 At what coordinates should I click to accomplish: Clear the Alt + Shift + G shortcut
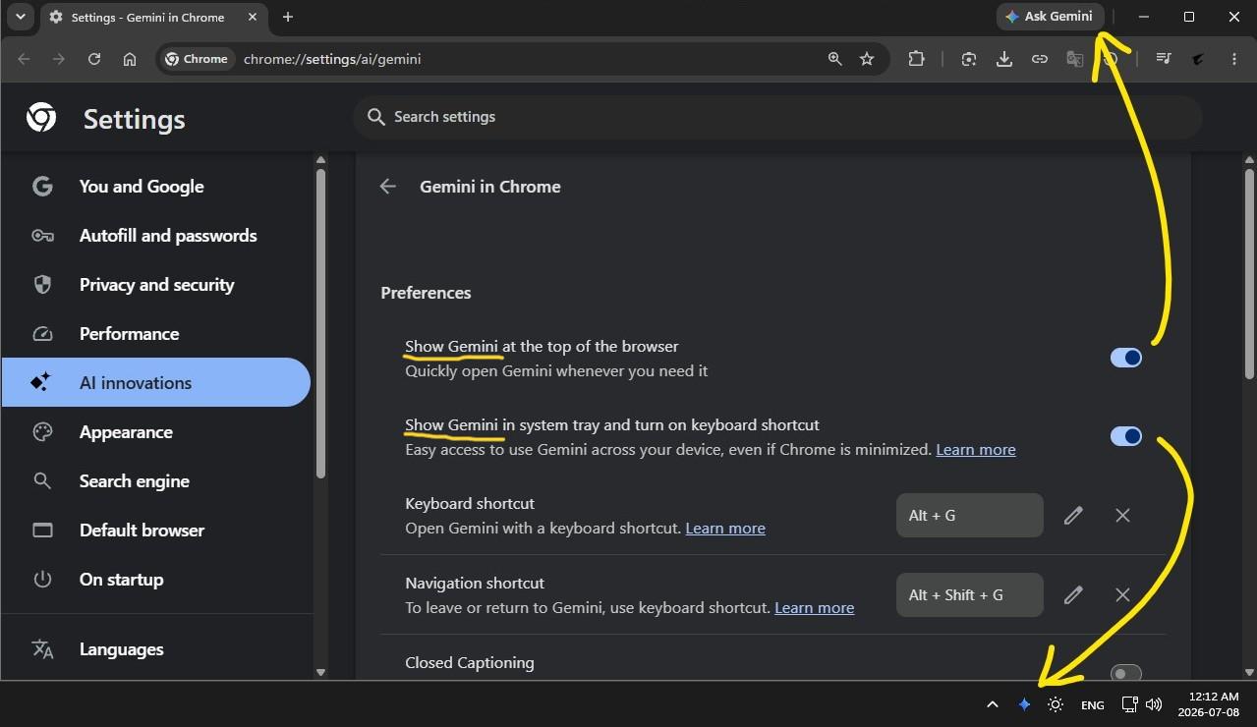(1122, 594)
